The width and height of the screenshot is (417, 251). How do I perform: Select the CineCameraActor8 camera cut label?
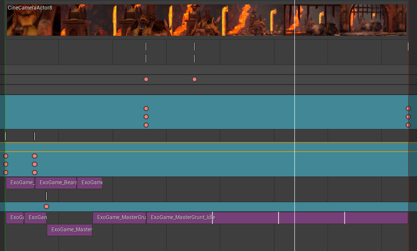coord(30,8)
